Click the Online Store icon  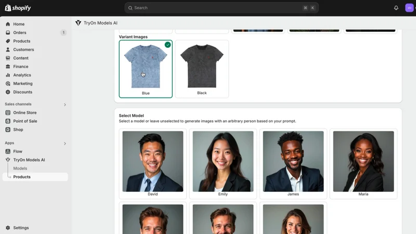coord(8,113)
